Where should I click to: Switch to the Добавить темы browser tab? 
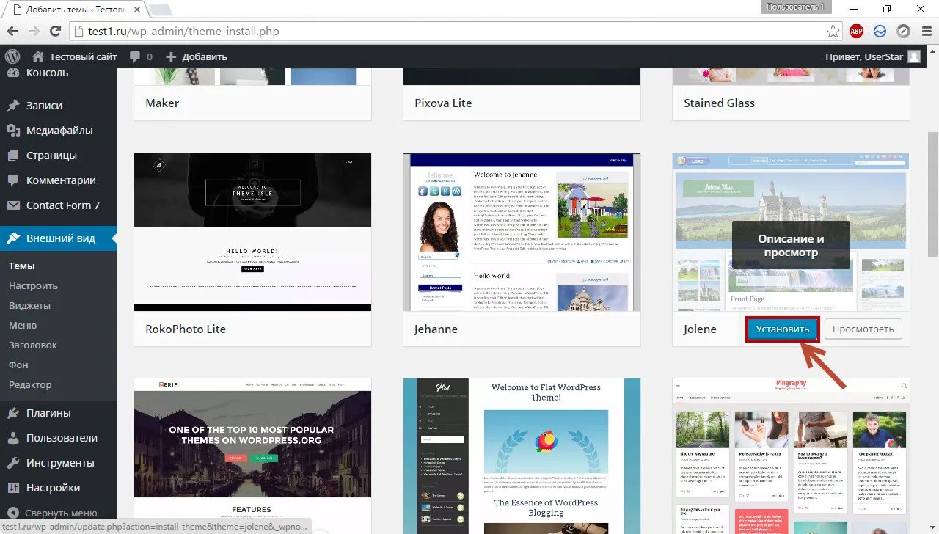(x=59, y=10)
